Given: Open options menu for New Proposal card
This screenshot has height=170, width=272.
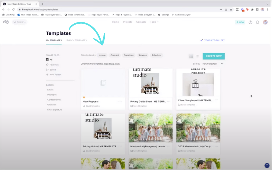Looking at the screenshot, I should [x=120, y=101].
